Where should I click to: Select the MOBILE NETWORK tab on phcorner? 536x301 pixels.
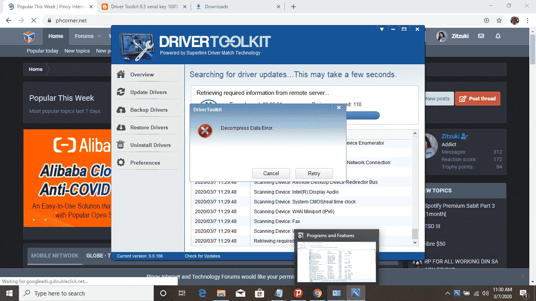(x=55, y=256)
